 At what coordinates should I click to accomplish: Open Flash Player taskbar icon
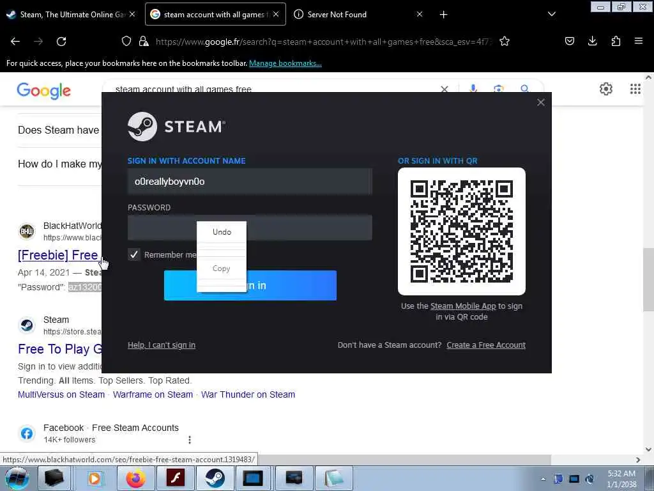click(175, 478)
